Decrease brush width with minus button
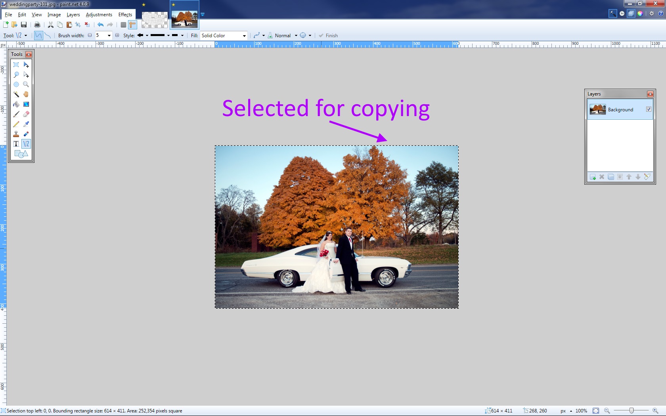This screenshot has height=416, width=666. coord(90,35)
